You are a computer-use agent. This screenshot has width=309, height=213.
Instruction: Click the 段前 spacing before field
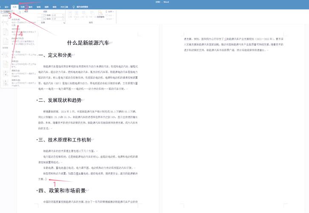58,15
